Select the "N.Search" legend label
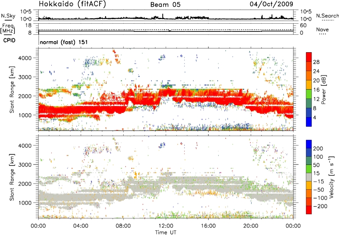 point(328,16)
